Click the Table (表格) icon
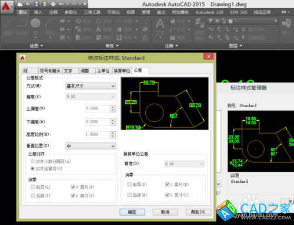The height and width of the screenshot is (225, 294). [172, 37]
